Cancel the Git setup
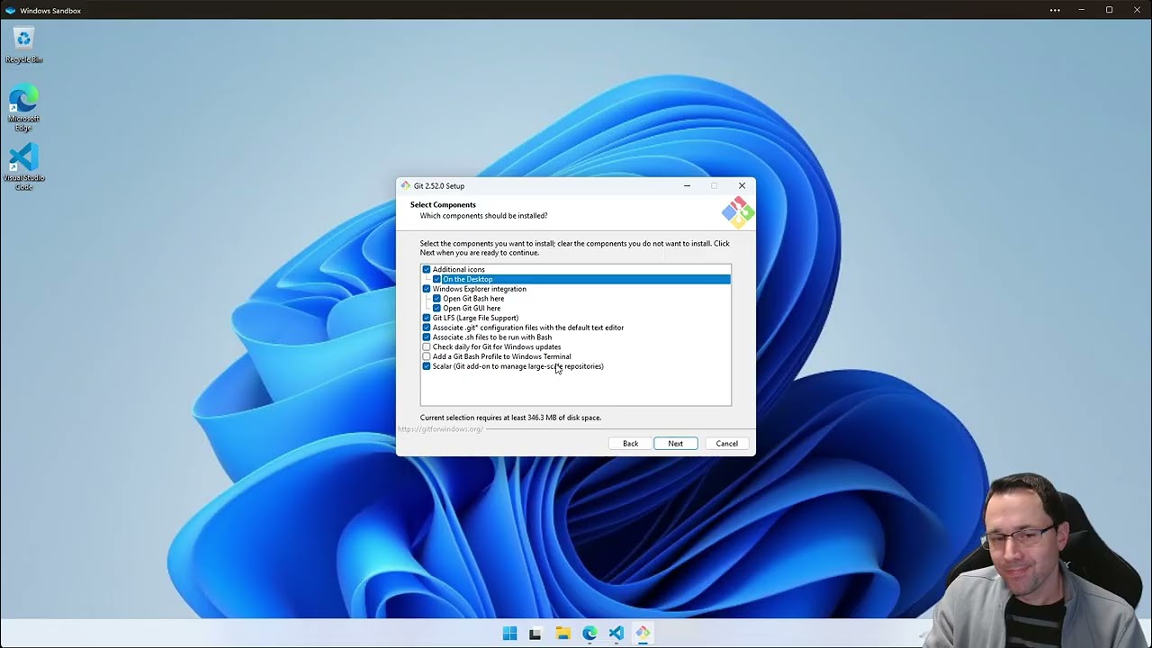The image size is (1152, 648). pyautogui.click(x=727, y=444)
